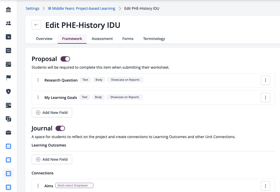Click the calendar icon in sidebar
This screenshot has height=192, width=280.
pyautogui.click(x=8, y=64)
